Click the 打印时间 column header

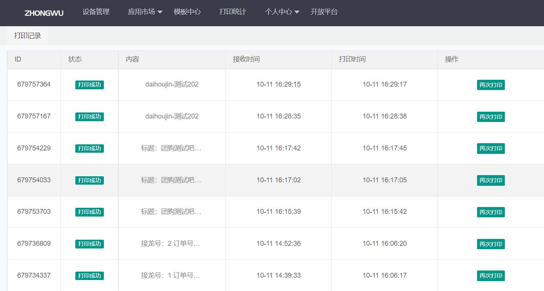tap(385, 60)
